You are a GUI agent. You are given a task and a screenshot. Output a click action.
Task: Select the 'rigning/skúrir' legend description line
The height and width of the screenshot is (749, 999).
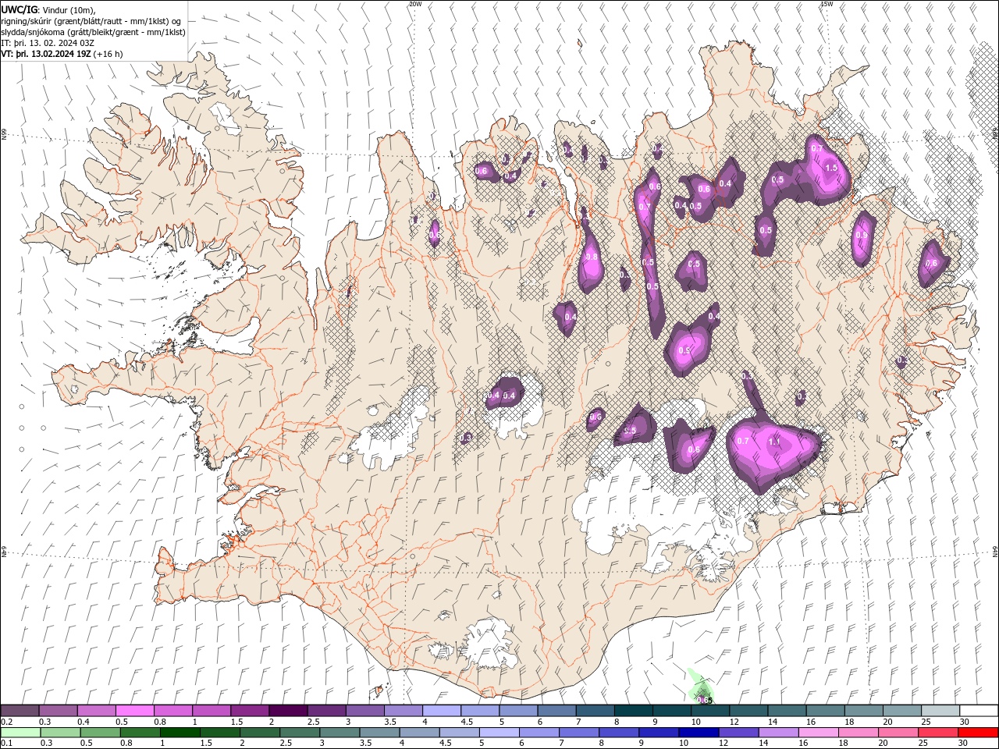[92, 21]
